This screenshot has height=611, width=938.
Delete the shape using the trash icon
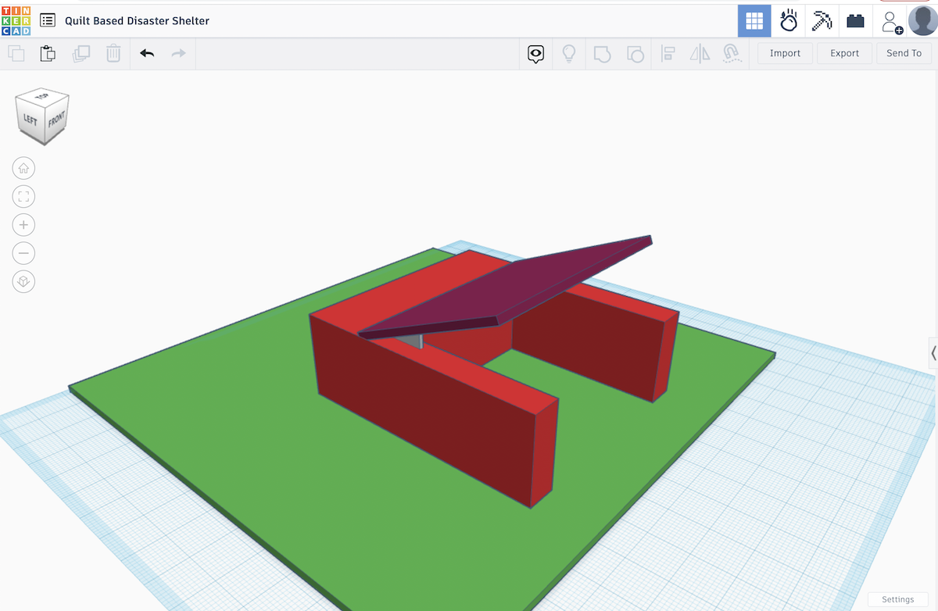(113, 53)
